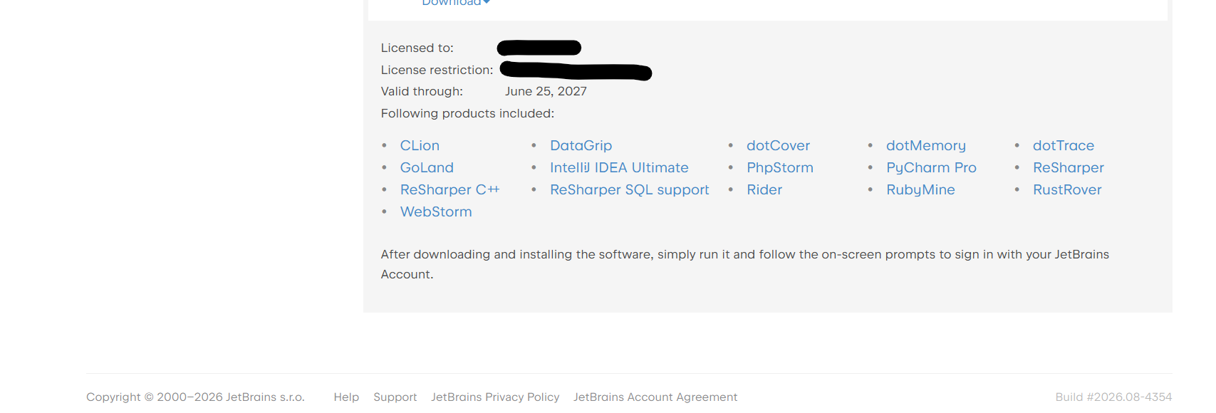Expand the Download dropdown
The height and width of the screenshot is (413, 1216).
point(456,3)
